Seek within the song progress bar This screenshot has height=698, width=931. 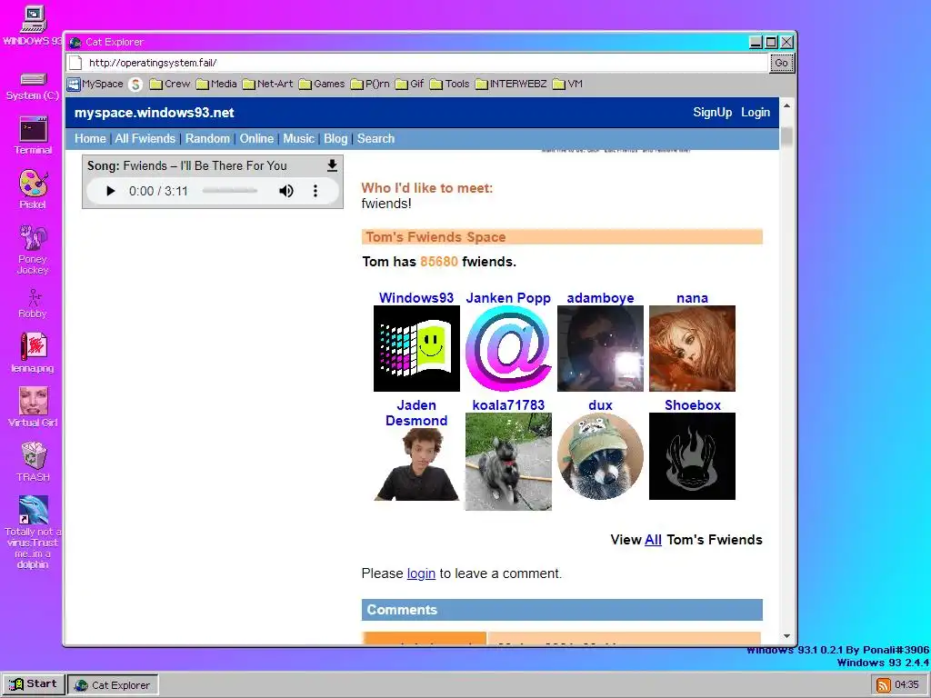(x=230, y=191)
